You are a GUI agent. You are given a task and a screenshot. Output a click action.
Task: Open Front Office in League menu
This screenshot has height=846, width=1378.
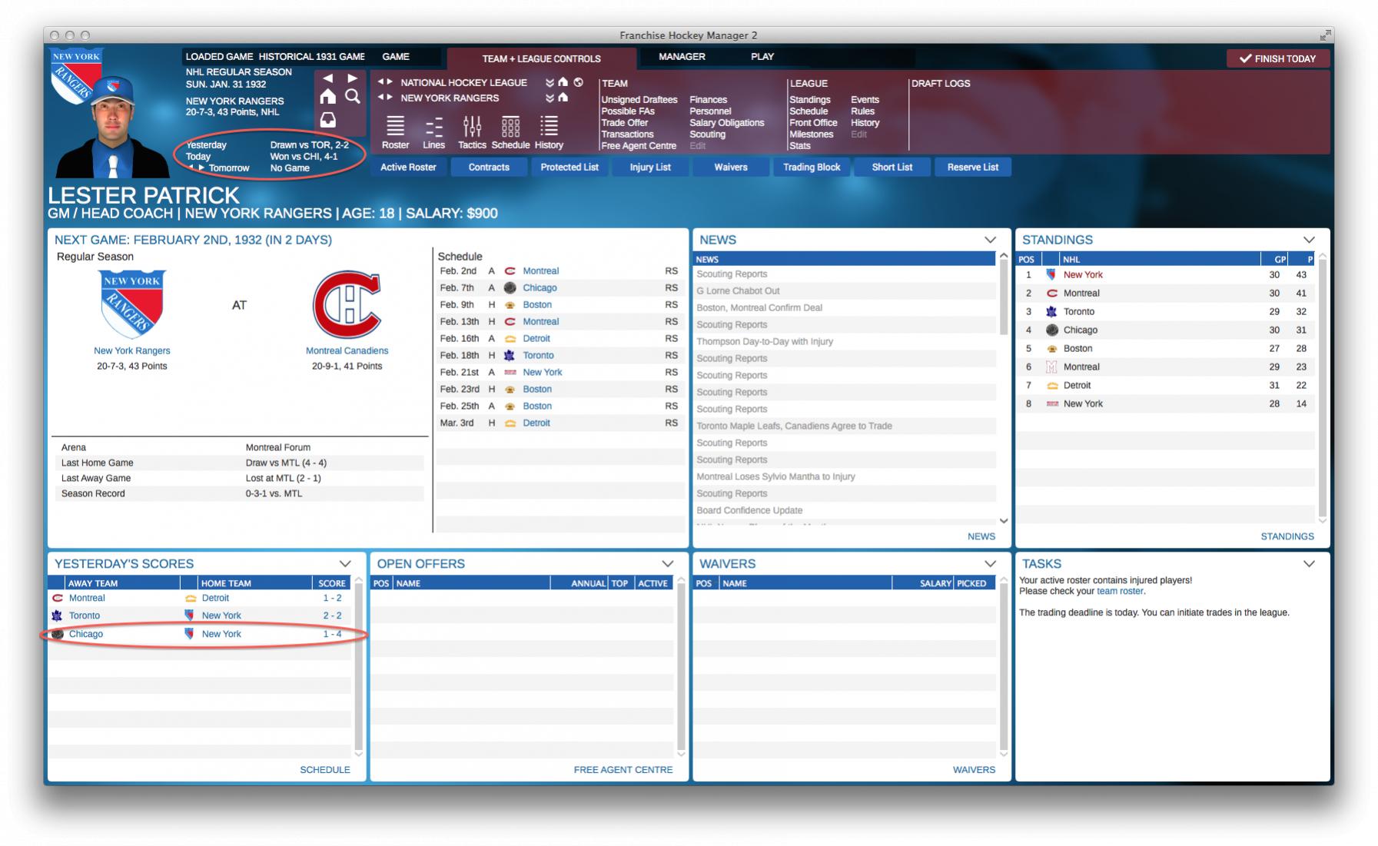click(x=813, y=123)
